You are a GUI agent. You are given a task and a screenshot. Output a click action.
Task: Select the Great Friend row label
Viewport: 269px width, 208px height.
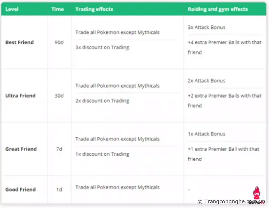click(x=21, y=149)
